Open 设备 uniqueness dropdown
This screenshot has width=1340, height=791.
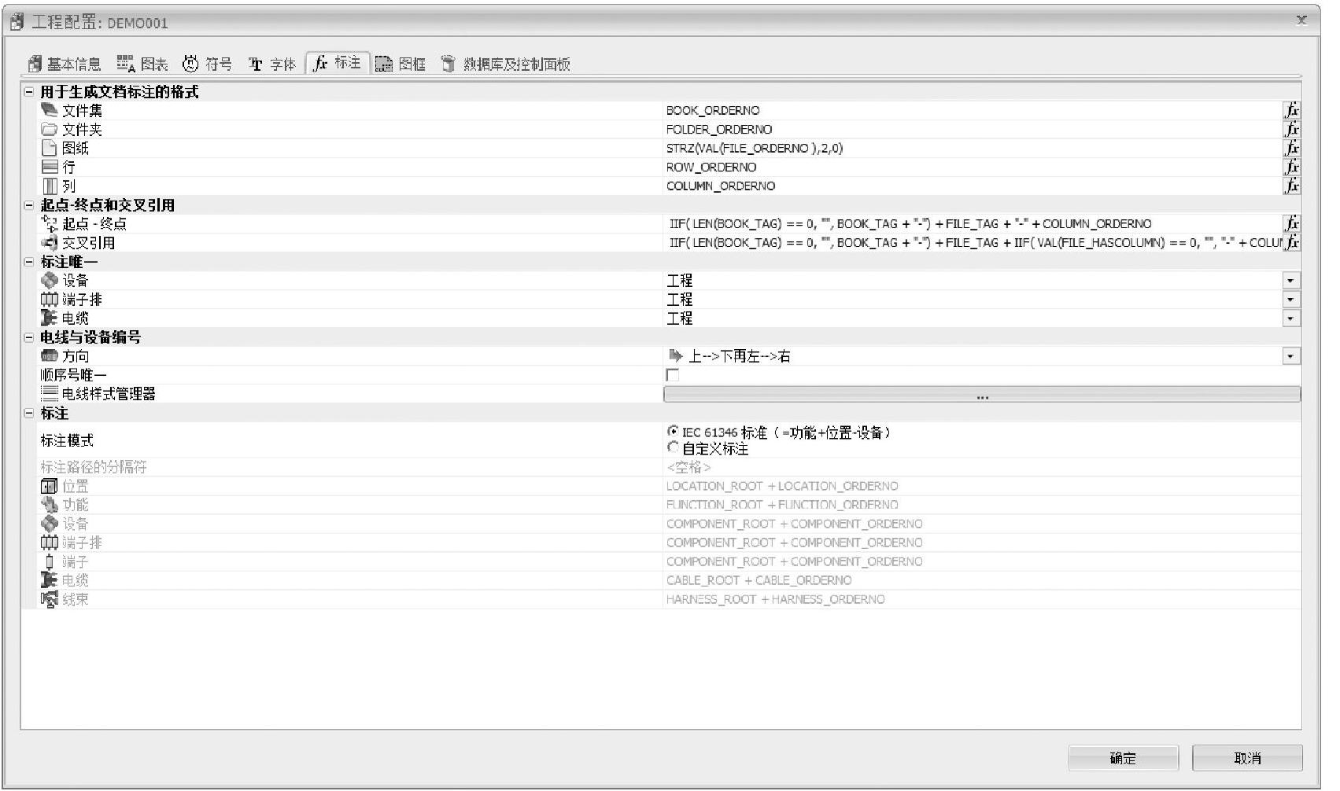click(1290, 280)
